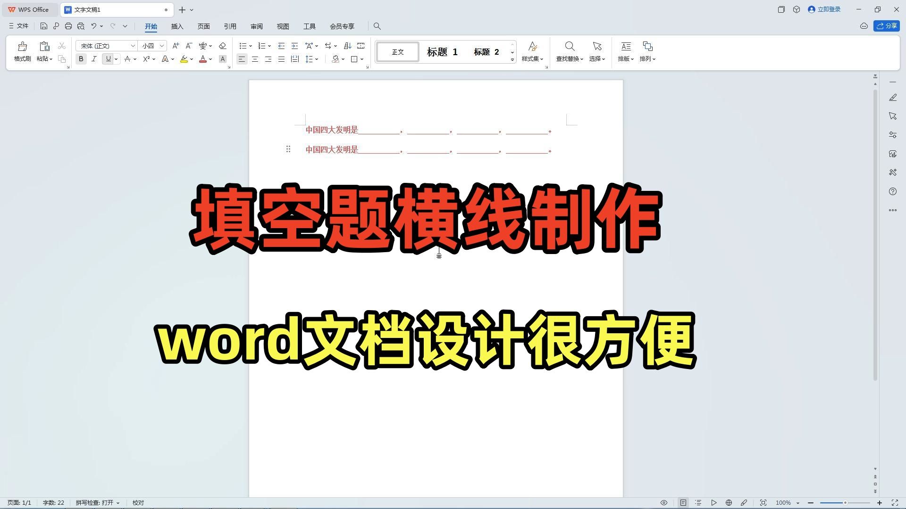Click the red font color swatch A
Image resolution: width=906 pixels, height=509 pixels.
coord(203,59)
